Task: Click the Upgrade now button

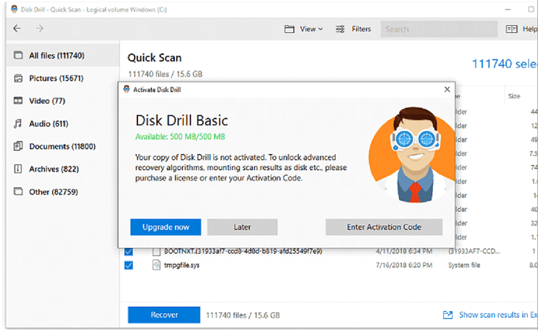Action: [x=165, y=227]
